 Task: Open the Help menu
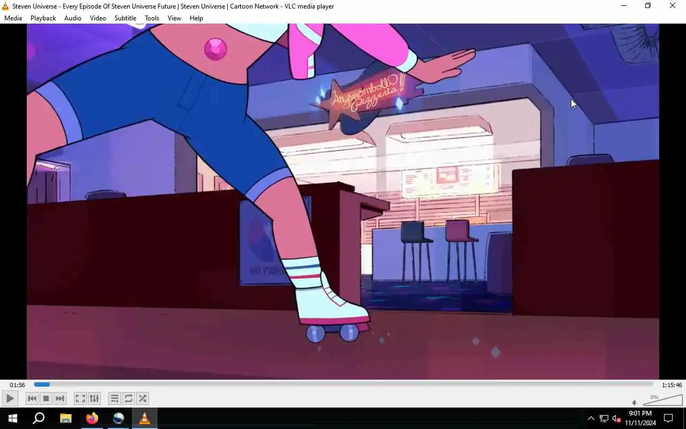point(196,18)
